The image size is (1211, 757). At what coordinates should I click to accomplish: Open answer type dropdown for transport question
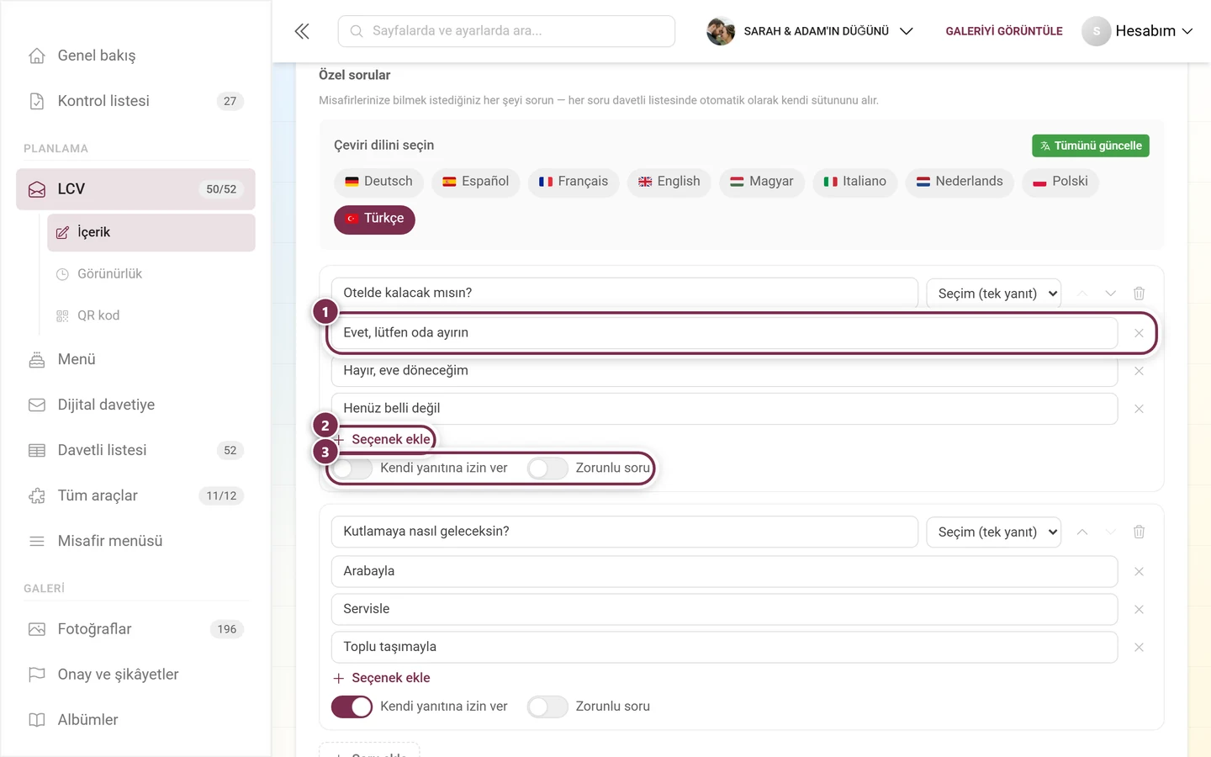point(993,532)
